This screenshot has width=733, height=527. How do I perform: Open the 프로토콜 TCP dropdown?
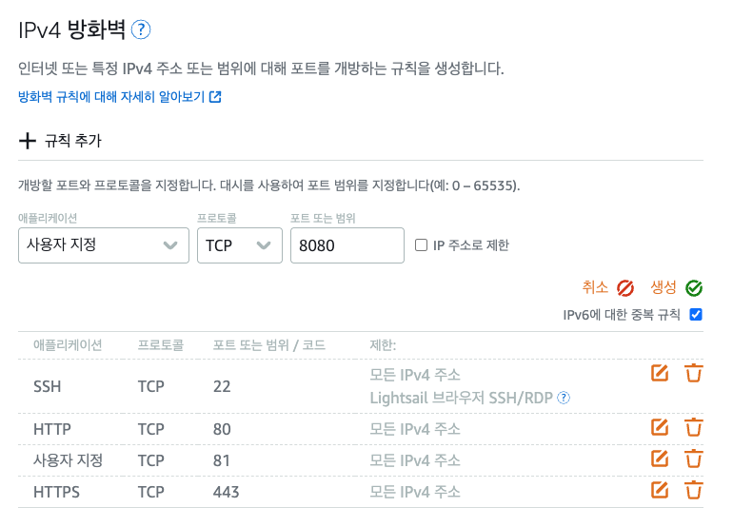pos(239,245)
